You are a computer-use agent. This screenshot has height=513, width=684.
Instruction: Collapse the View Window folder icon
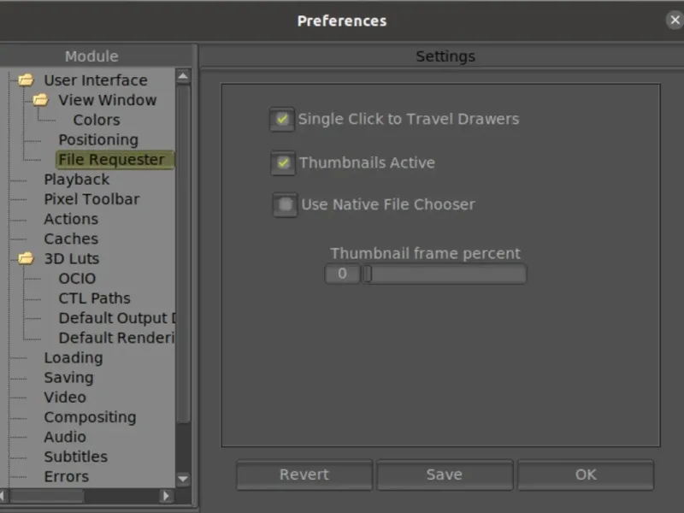[40, 100]
